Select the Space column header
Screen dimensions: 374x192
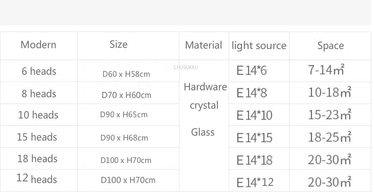(331, 46)
